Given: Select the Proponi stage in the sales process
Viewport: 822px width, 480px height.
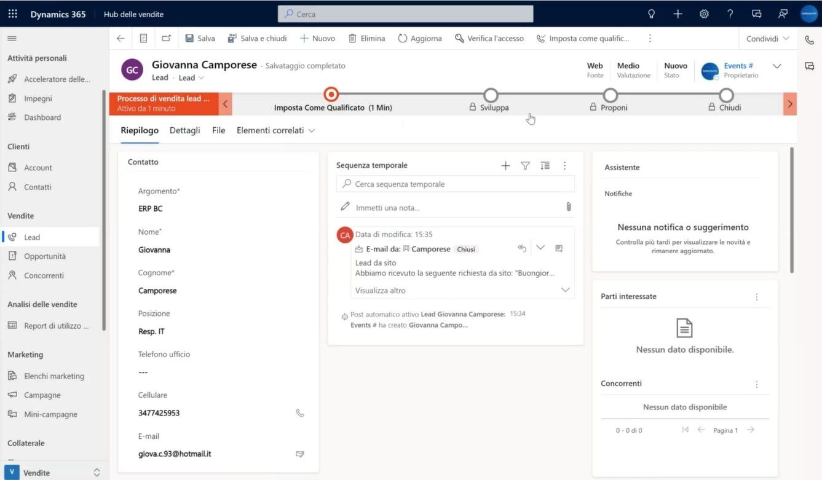Looking at the screenshot, I should click(610, 95).
